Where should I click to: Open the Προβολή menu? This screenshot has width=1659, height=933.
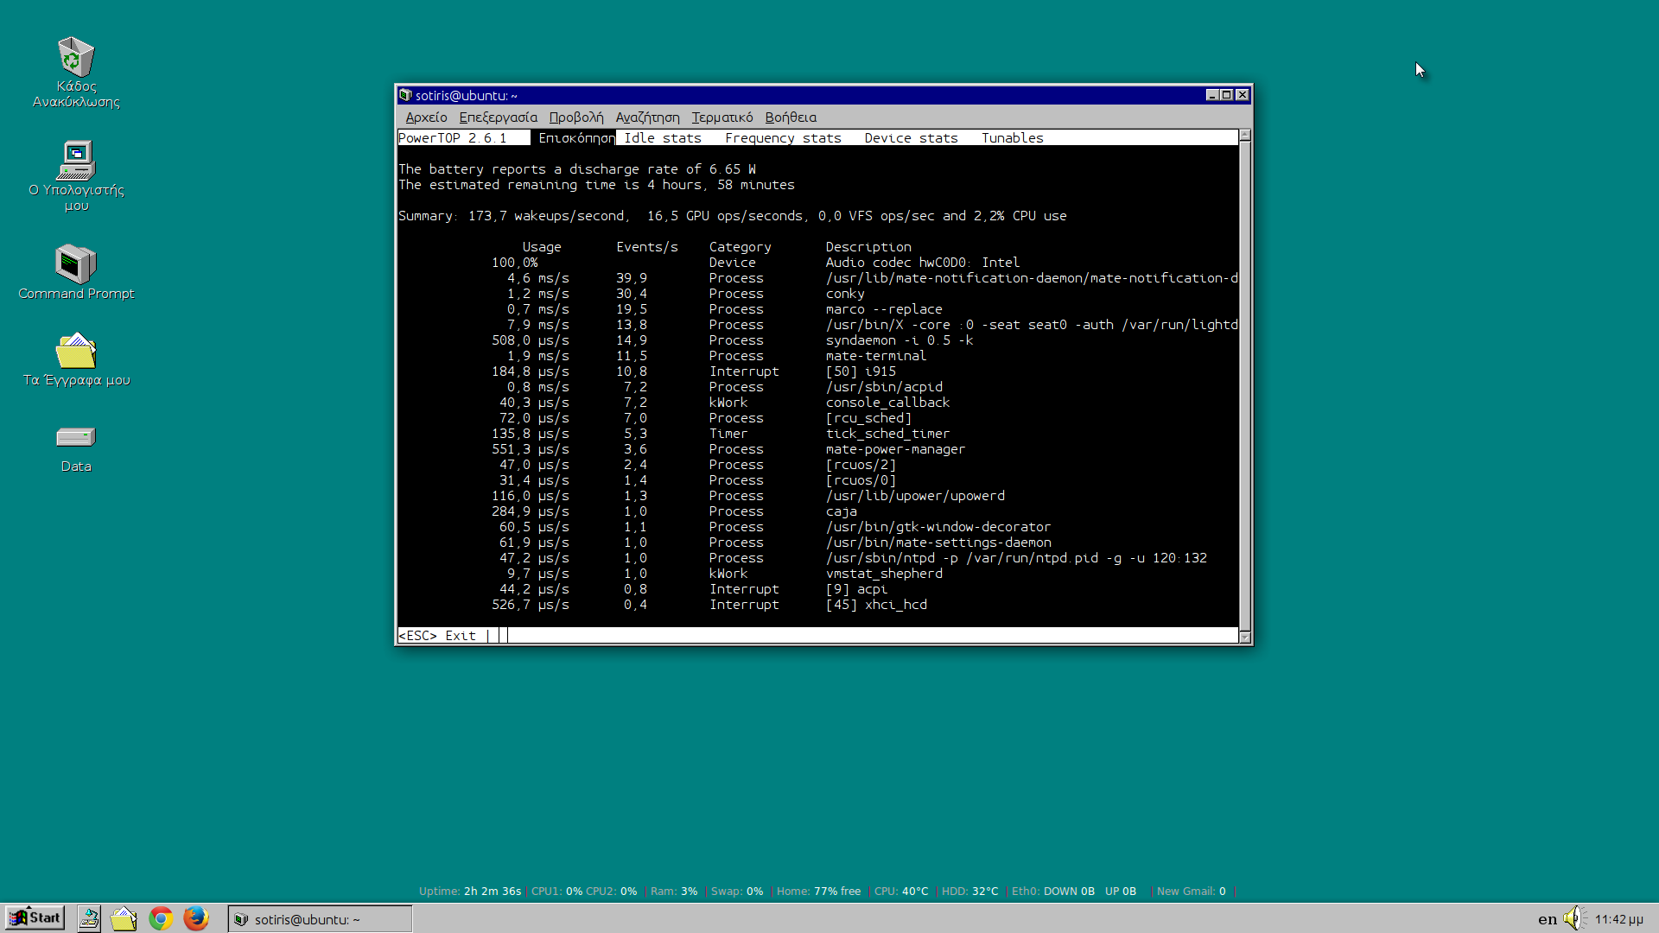[576, 117]
